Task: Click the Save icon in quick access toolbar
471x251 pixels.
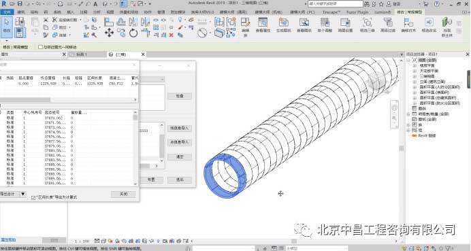Action: 20,4
